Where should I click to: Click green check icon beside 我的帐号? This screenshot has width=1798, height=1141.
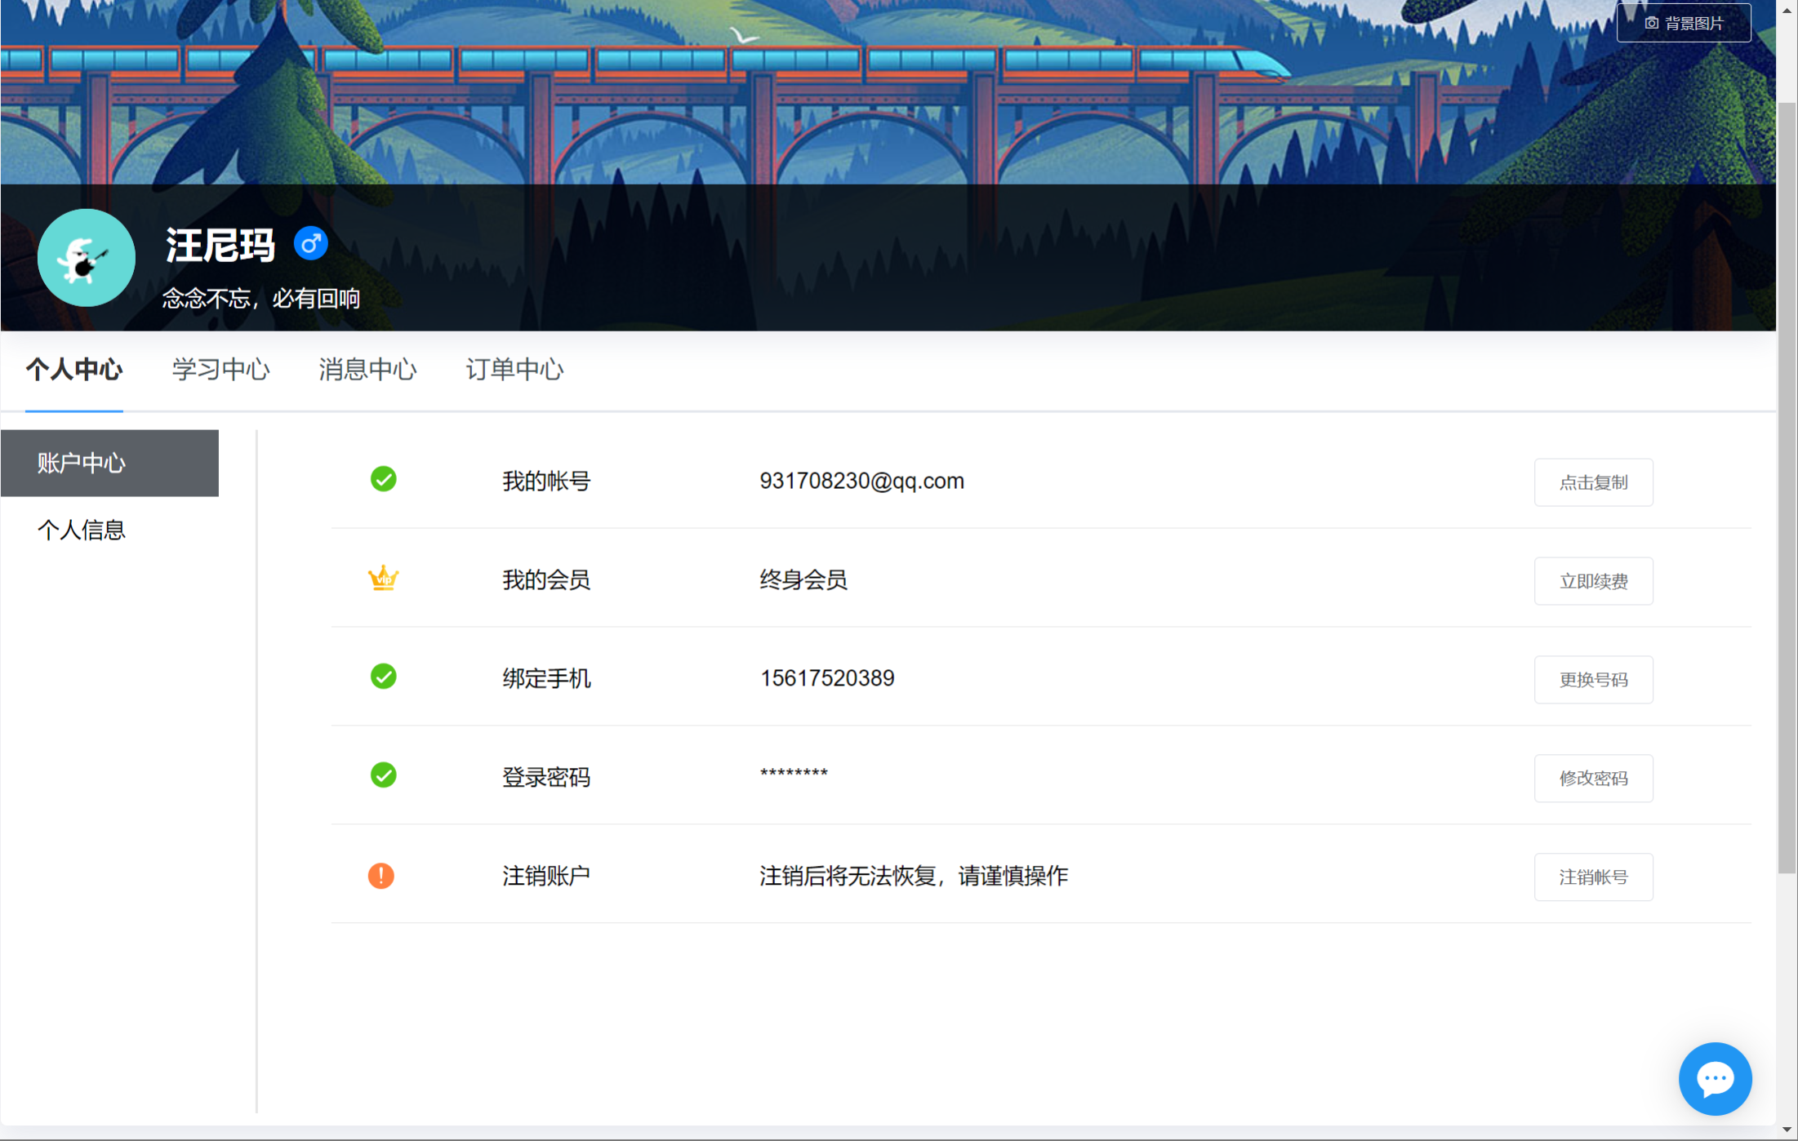(x=383, y=479)
